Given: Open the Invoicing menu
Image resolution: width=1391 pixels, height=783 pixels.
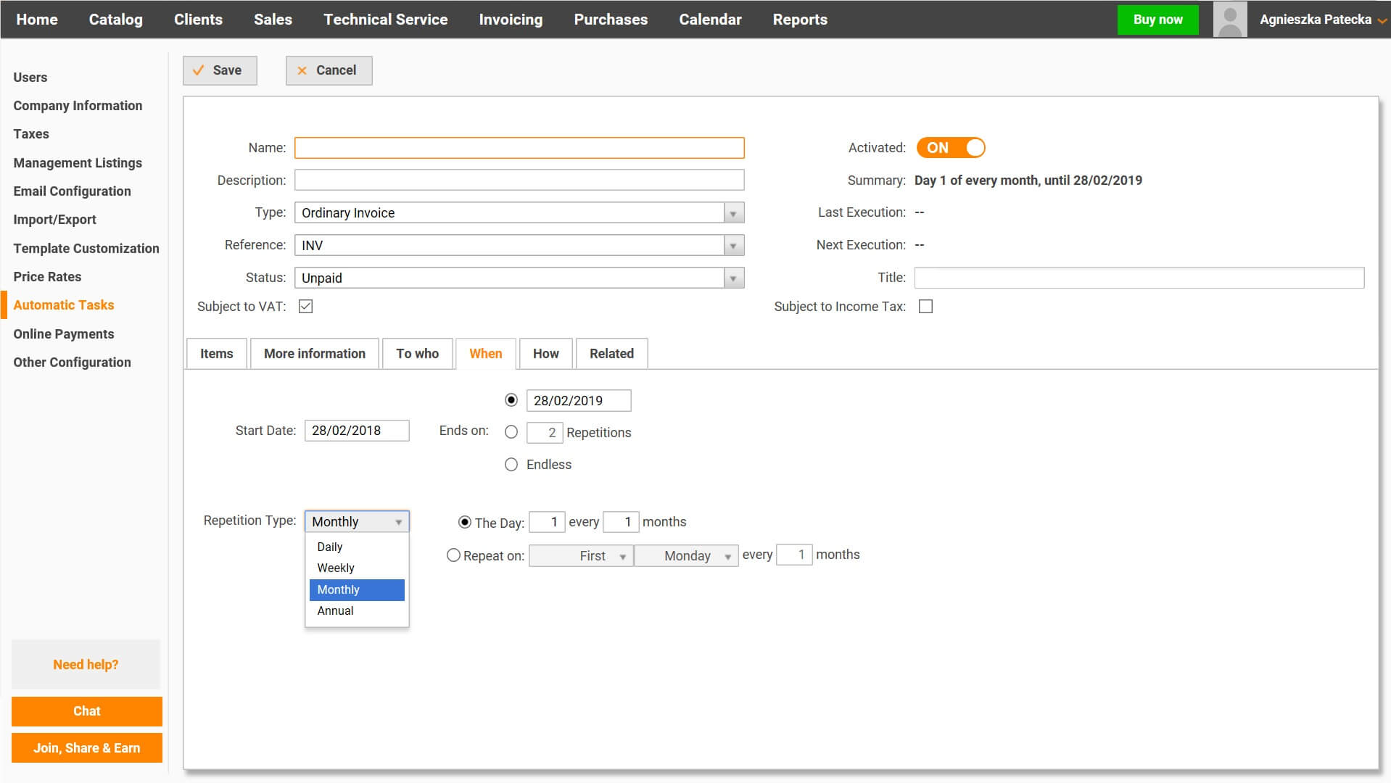Looking at the screenshot, I should 511,20.
